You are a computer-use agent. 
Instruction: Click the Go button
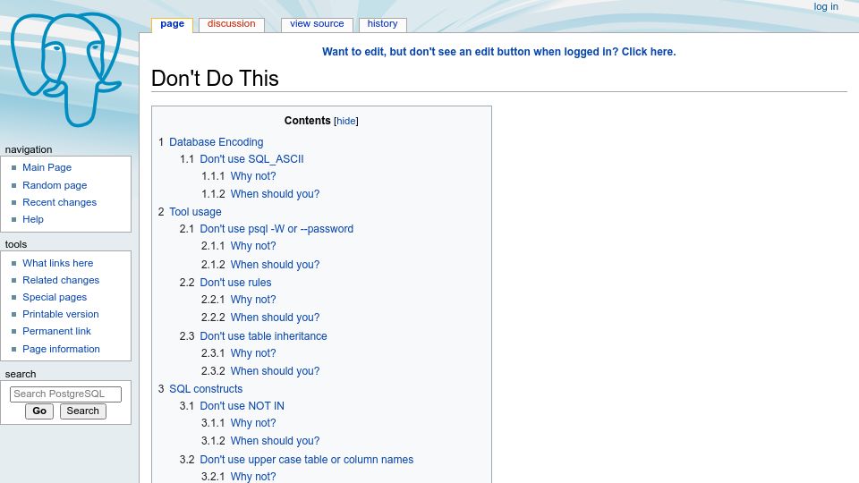tap(39, 411)
